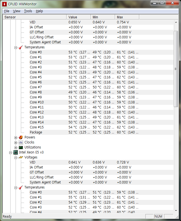Viewport: 181px width, 221px height.
Task: Collapse the second Temperatures tree node
Action: tap(16, 188)
